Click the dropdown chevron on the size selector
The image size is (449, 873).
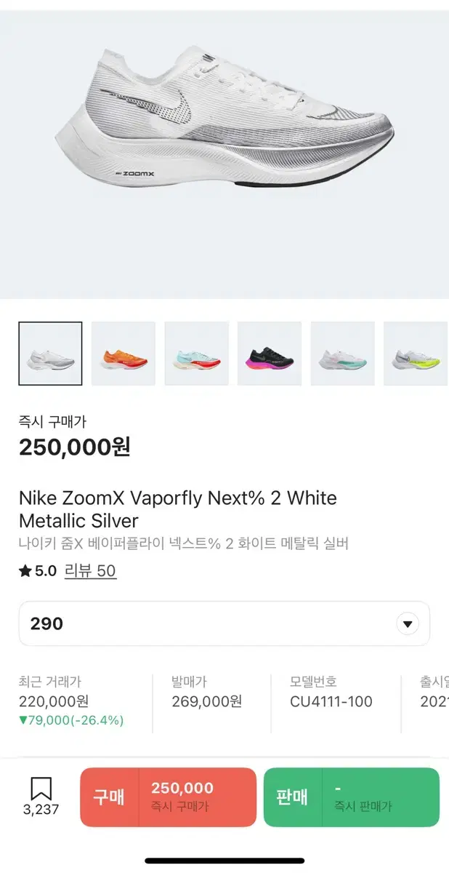(x=407, y=623)
